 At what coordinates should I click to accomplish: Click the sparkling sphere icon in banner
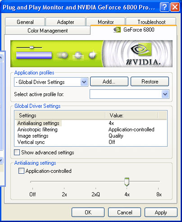coord(93,55)
